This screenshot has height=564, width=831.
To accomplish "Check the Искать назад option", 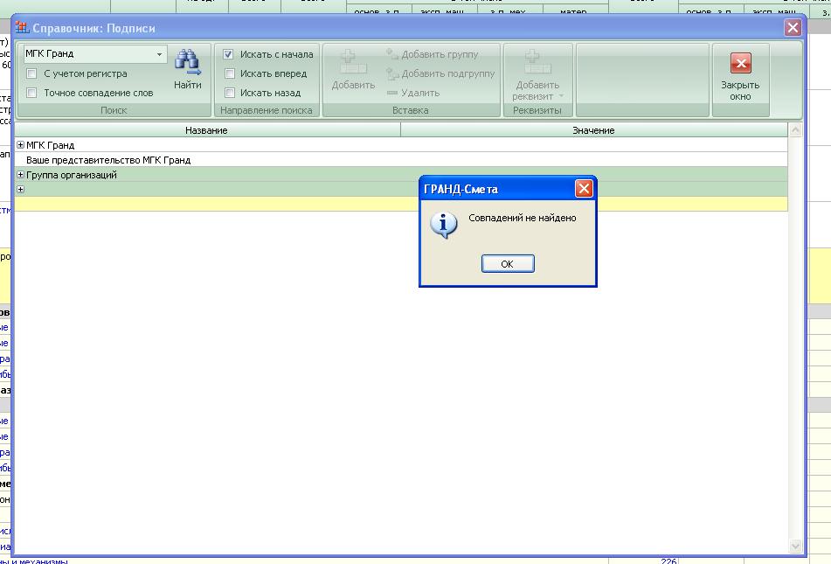I will click(230, 93).
